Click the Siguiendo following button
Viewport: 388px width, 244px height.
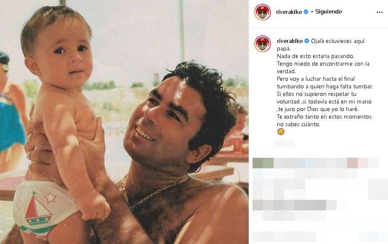tap(328, 12)
